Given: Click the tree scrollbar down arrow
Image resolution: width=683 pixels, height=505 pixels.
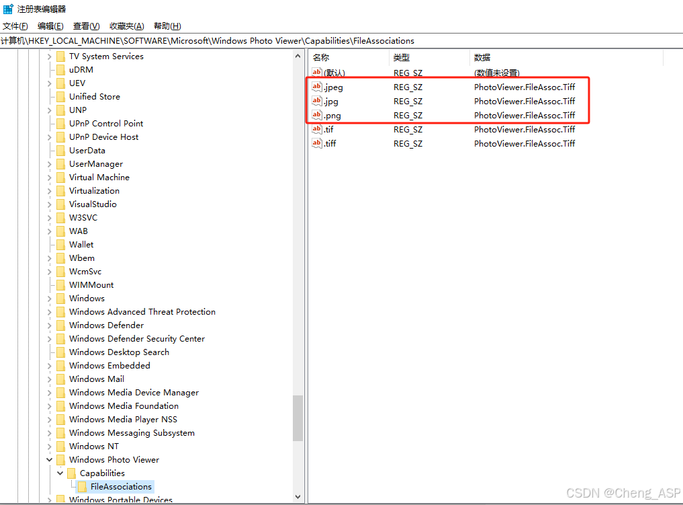Looking at the screenshot, I should point(298,497).
